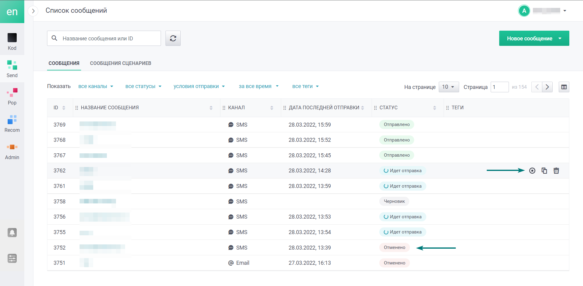Sort by status column
583x286 pixels.
pyautogui.click(x=435, y=108)
